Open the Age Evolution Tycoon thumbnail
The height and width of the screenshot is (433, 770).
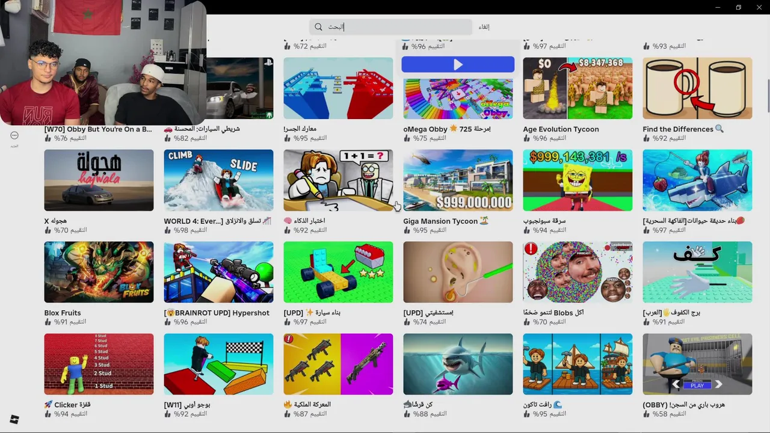pos(577,88)
